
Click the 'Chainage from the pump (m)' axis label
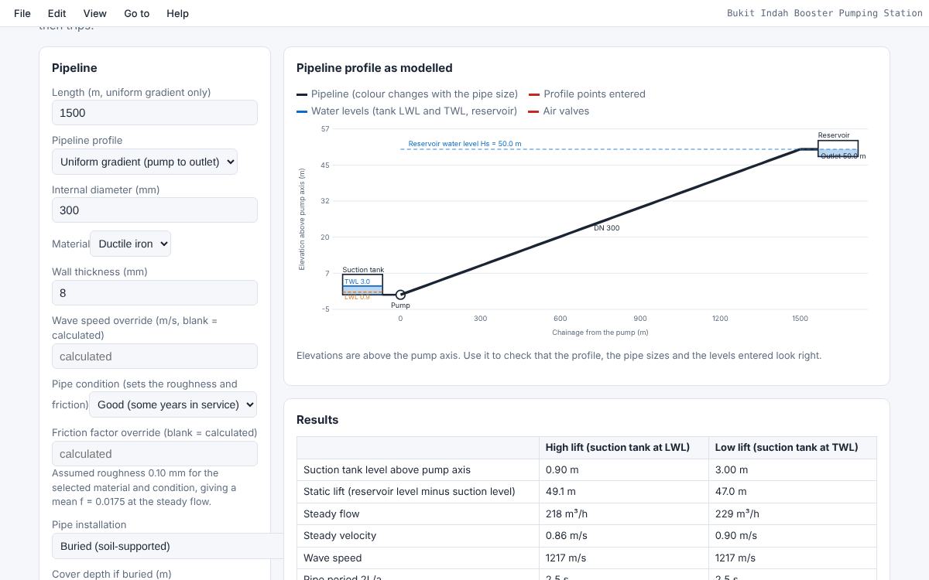tap(600, 333)
